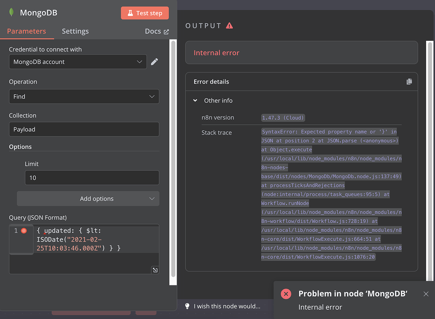Click the lightbulb feedback icon
The height and width of the screenshot is (319, 435).
(x=187, y=306)
